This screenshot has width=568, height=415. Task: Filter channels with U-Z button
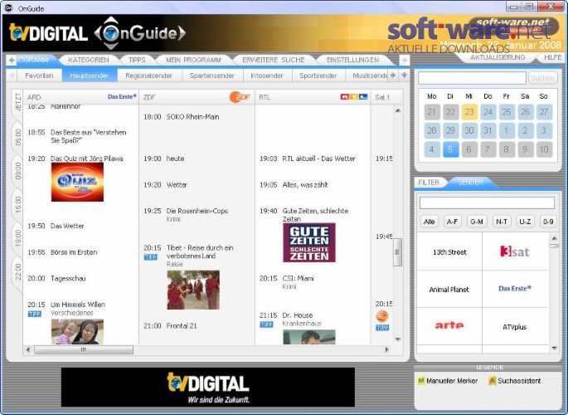click(x=525, y=222)
